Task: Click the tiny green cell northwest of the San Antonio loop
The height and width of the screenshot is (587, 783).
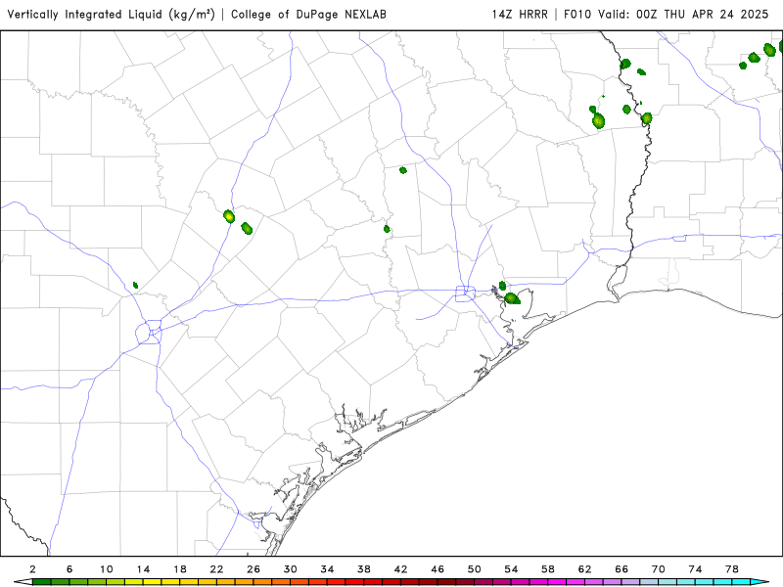Action: coord(135,285)
